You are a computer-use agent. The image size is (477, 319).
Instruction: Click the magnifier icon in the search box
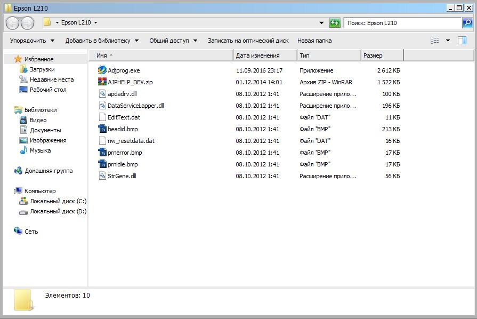(466, 23)
